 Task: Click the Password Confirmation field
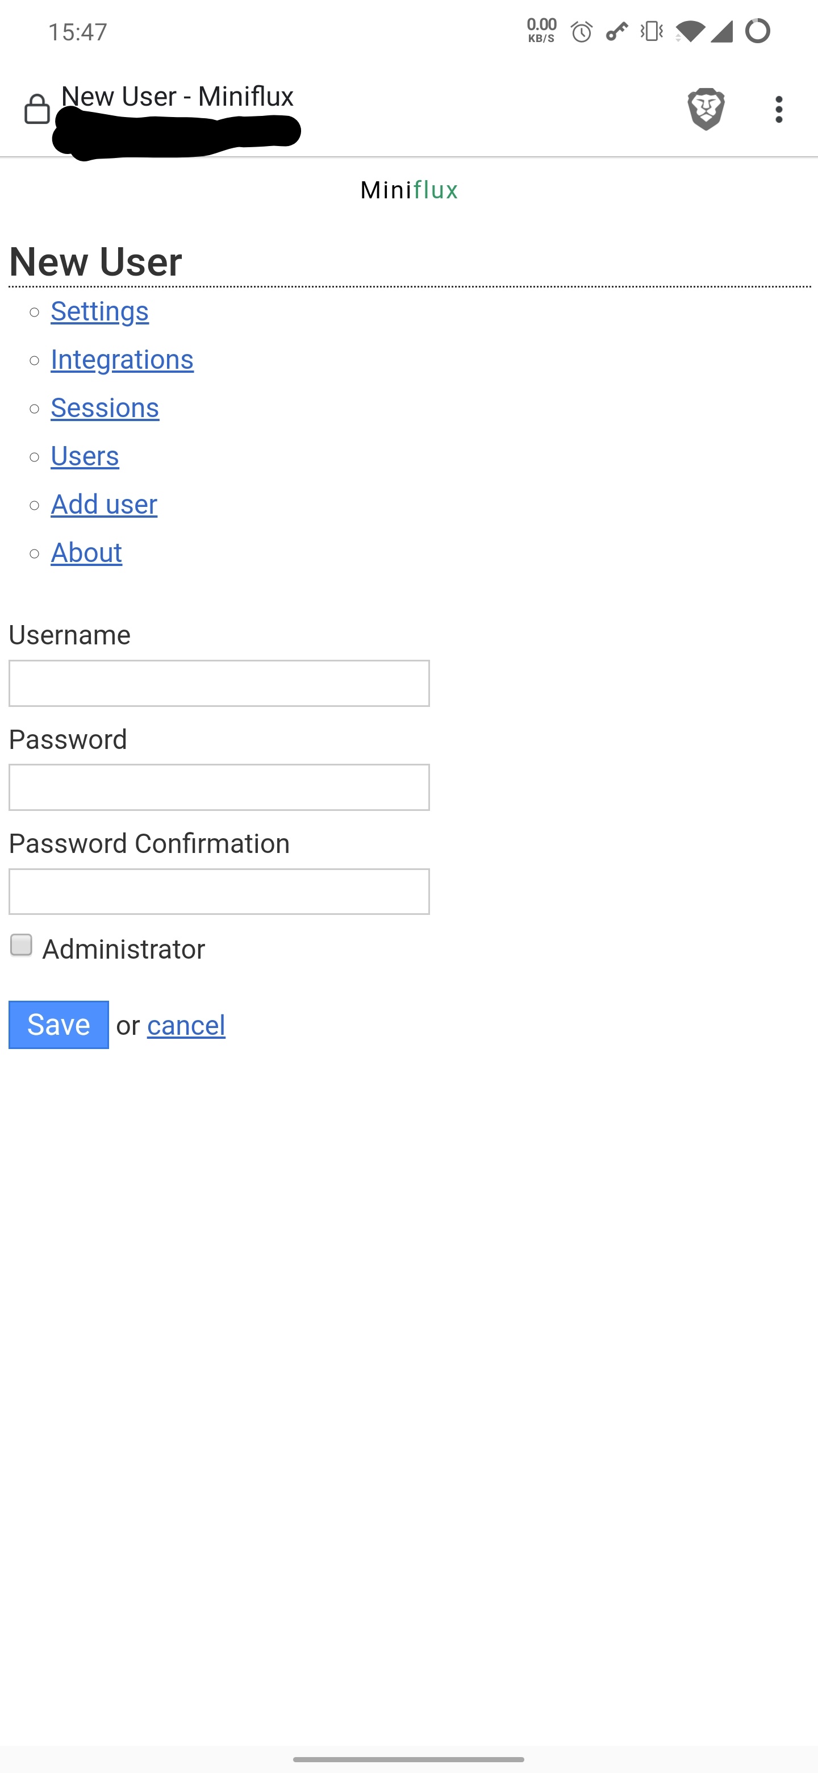click(x=218, y=891)
